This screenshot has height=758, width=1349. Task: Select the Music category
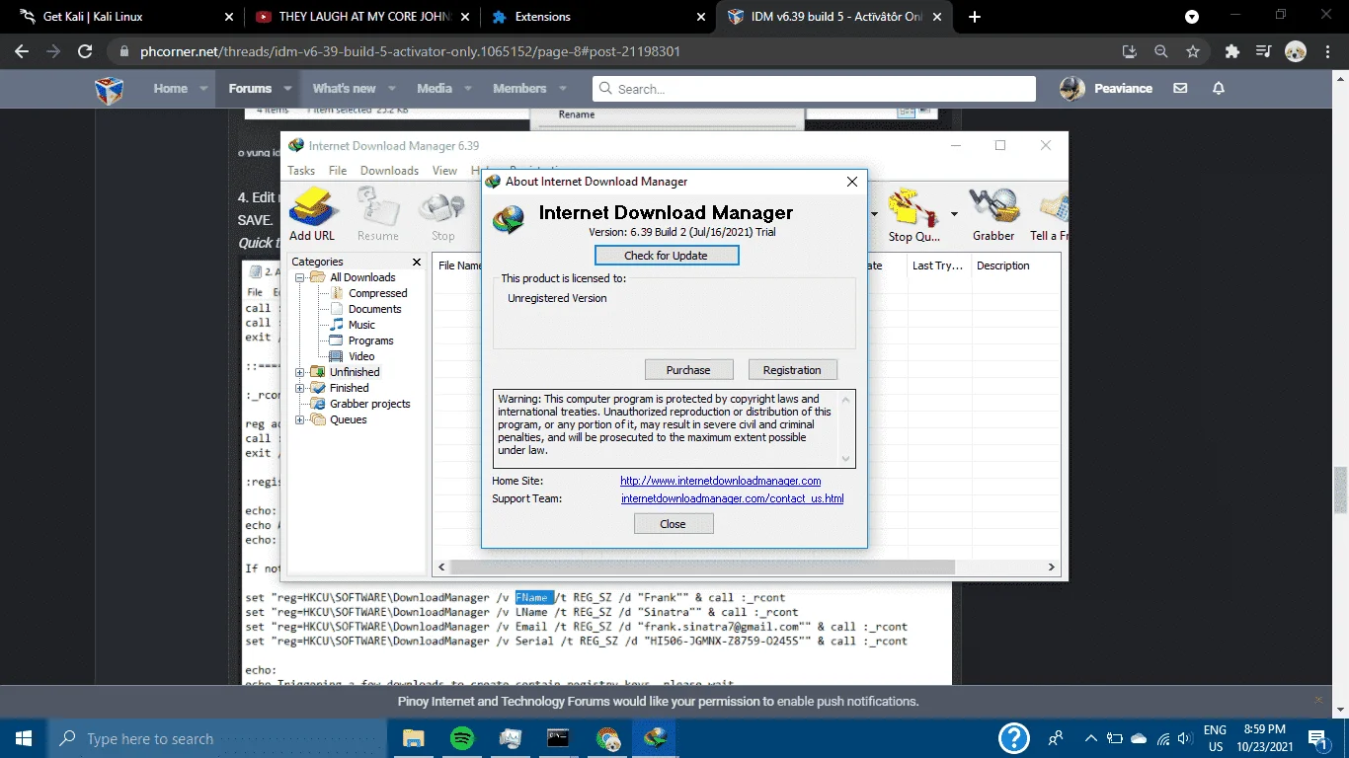tap(361, 325)
